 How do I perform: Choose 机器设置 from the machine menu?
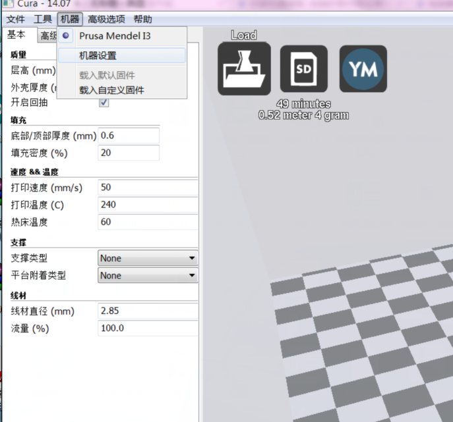click(98, 56)
